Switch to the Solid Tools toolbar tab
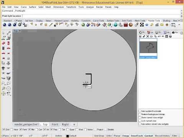 pyautogui.click(x=127, y=21)
